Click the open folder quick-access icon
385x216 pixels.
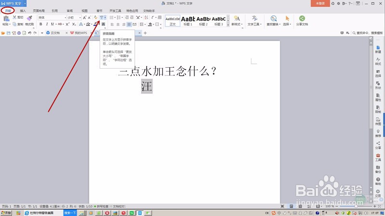pyautogui.click(x=3, y=33)
